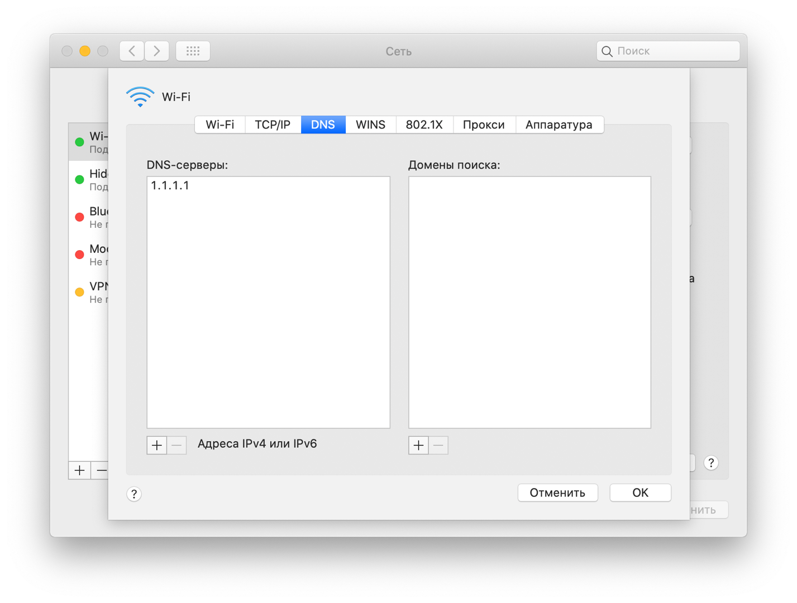Switch to the TCP/IP tab
Viewport: 797px width, 603px height.
tap(273, 125)
